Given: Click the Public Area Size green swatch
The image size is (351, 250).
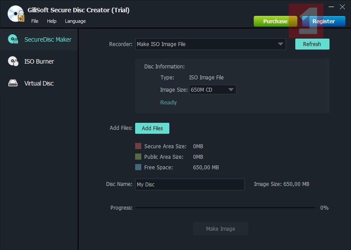Looking at the screenshot, I should [138, 157].
